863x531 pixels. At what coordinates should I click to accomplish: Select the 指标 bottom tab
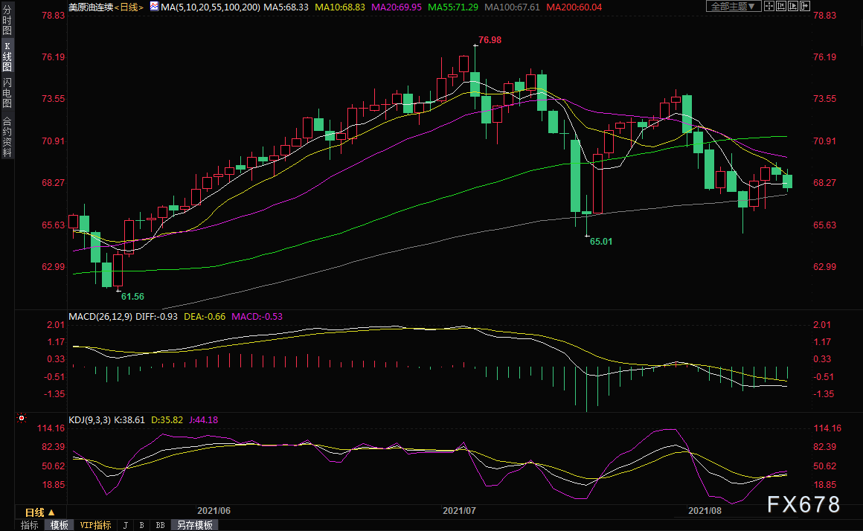click(29, 526)
